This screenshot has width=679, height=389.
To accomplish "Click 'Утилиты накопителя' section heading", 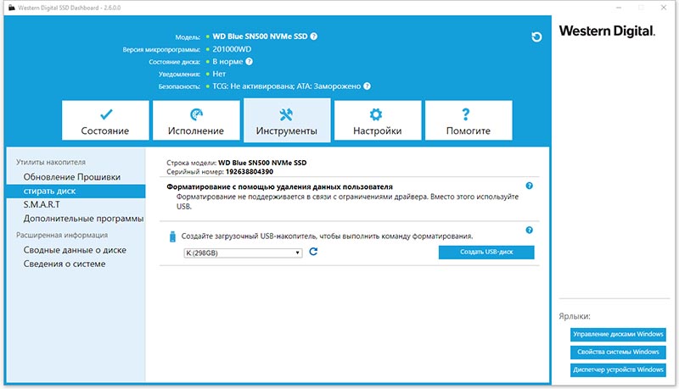I will [x=51, y=162].
